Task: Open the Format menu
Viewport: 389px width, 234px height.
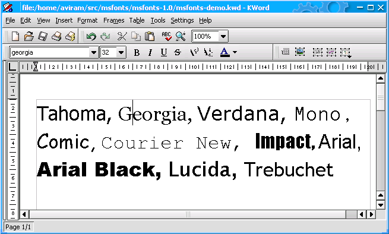Action: [87, 20]
